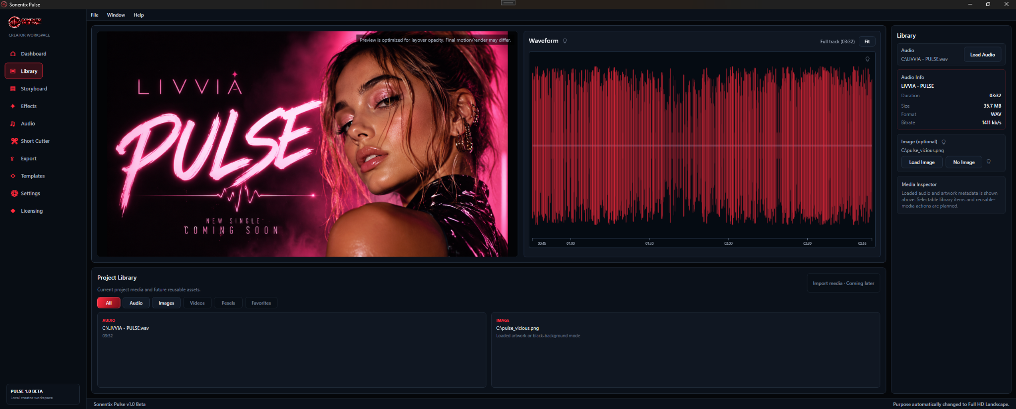Open Short Cutter via its scissors icon
This screenshot has width=1016, height=409.
(14, 141)
